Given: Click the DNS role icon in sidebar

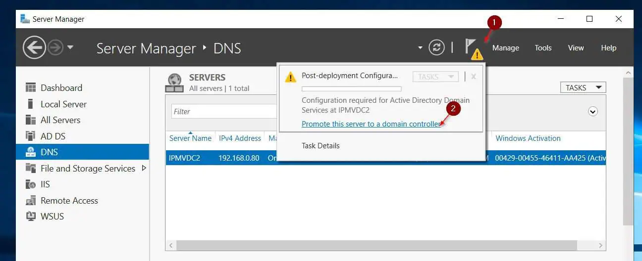Looking at the screenshot, I should (x=31, y=152).
